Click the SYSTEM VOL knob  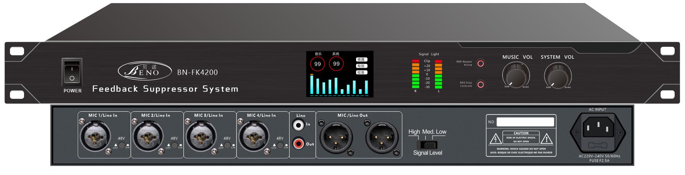[557, 75]
